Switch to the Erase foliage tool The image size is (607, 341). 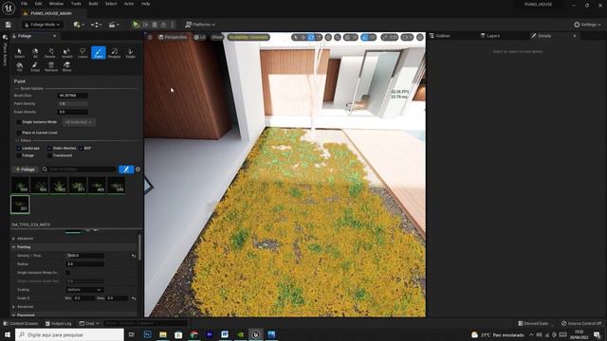(x=35, y=66)
